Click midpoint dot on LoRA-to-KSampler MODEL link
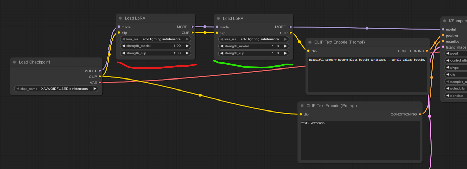The width and height of the screenshot is (467, 169). click(367, 28)
